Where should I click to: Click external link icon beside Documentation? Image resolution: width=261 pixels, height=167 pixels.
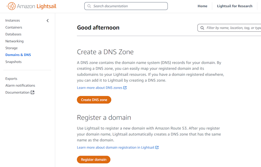(x=32, y=92)
